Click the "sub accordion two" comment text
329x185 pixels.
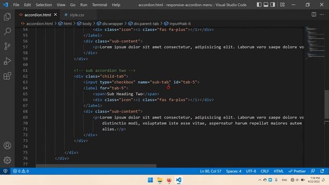click(105, 70)
